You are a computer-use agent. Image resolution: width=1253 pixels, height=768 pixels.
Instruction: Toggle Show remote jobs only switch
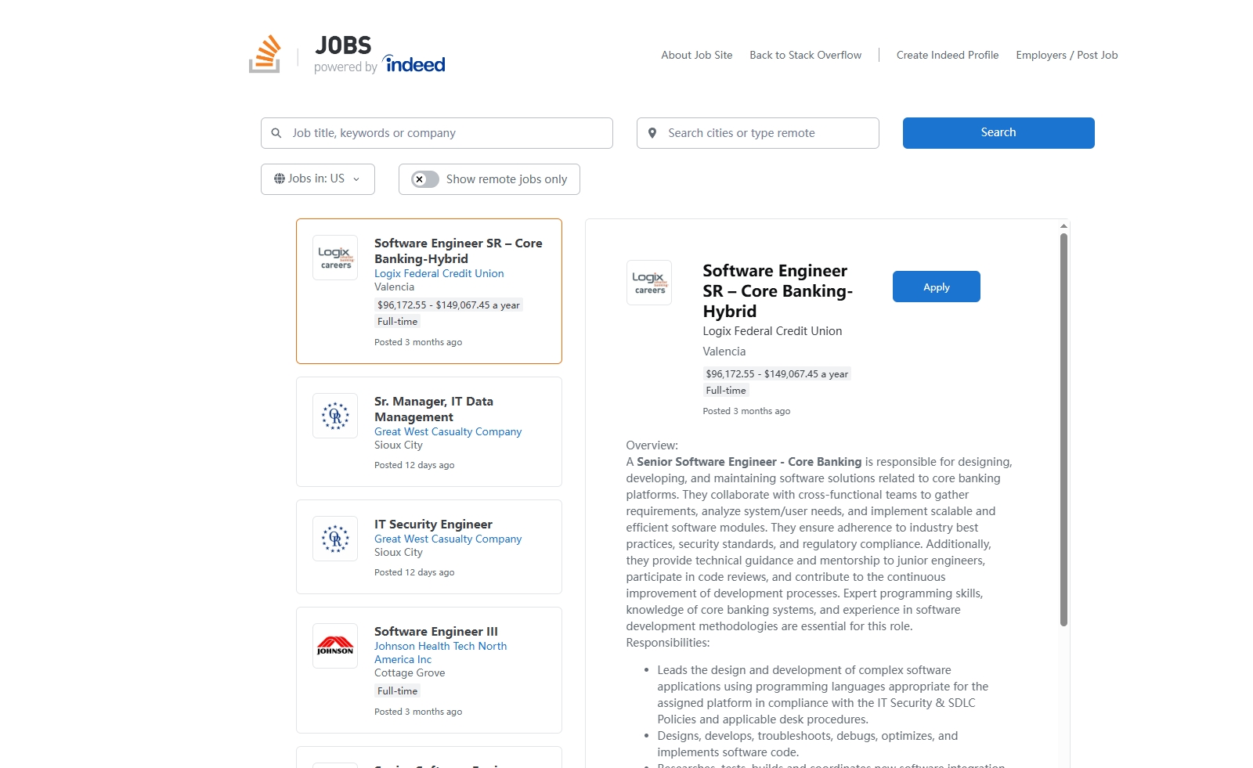tap(425, 179)
